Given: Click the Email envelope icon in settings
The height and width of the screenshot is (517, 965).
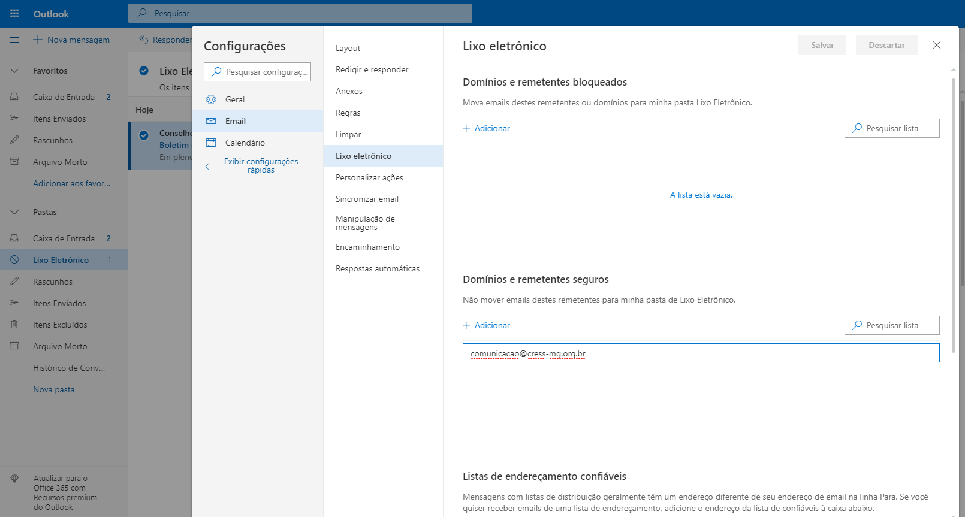Looking at the screenshot, I should tap(211, 121).
